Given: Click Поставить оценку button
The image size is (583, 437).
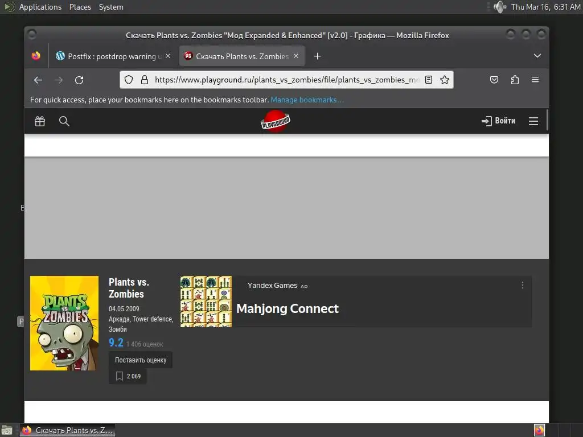Looking at the screenshot, I should click(141, 360).
